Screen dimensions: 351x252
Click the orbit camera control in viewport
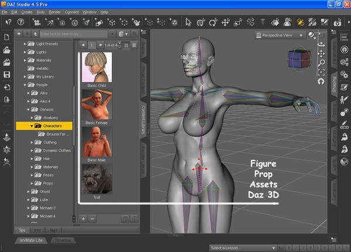point(321,44)
